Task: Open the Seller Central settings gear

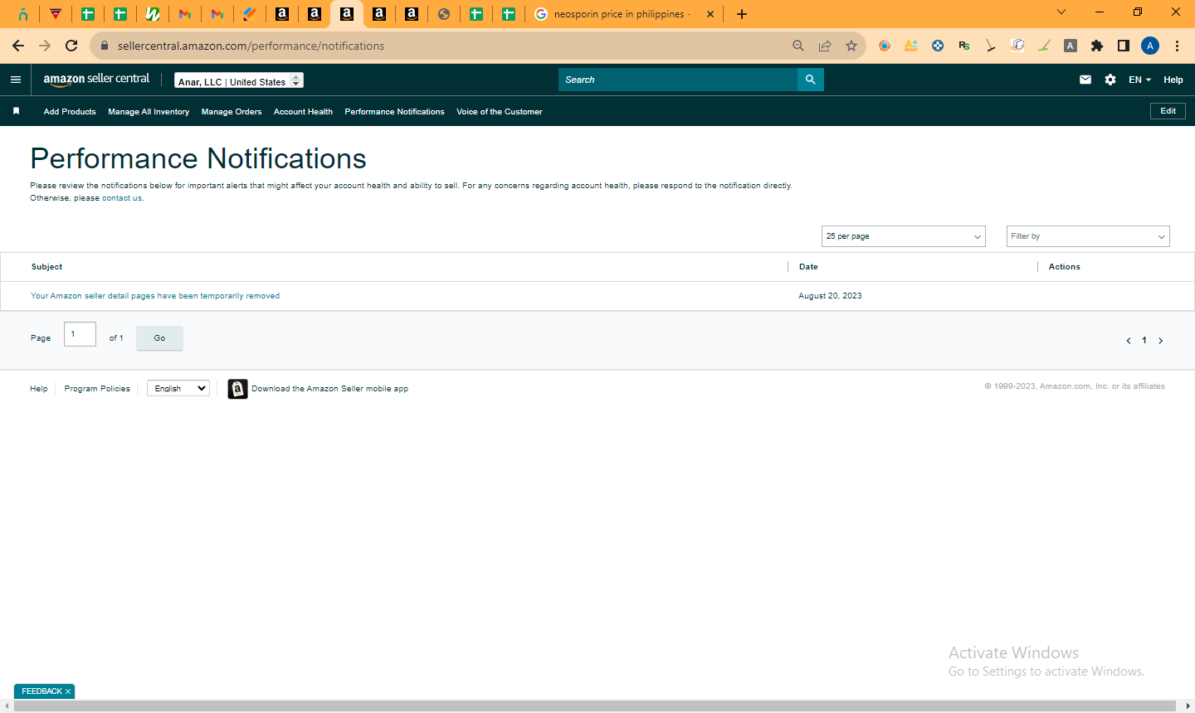Action: (1110, 80)
